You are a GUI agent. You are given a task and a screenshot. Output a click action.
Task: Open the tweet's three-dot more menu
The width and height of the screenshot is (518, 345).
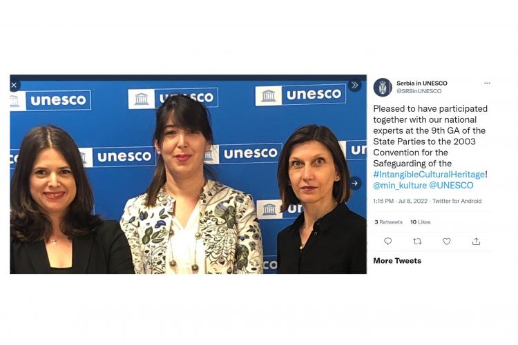point(487,83)
